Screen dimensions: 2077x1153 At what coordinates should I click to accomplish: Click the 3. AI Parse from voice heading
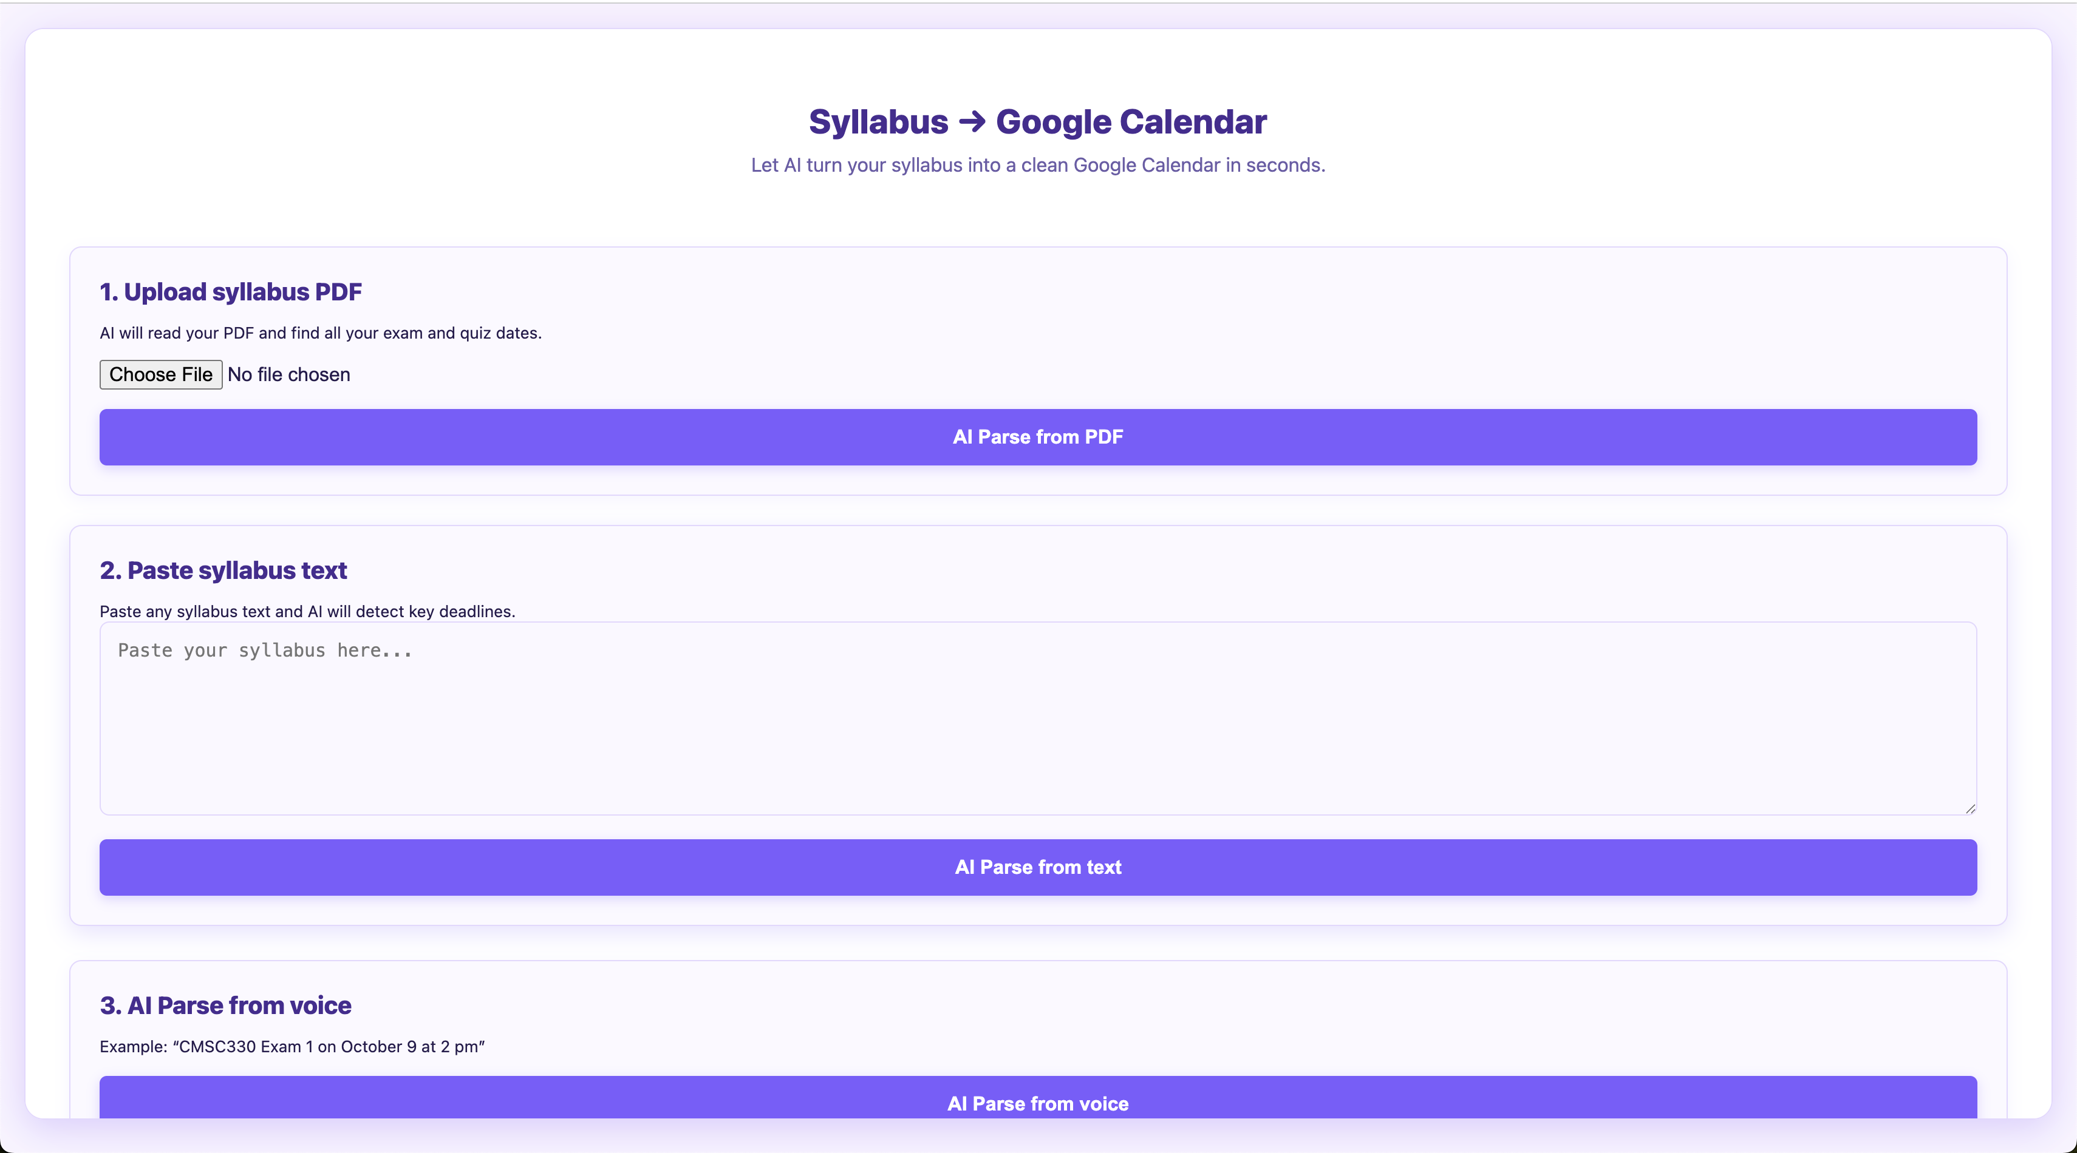click(226, 1006)
